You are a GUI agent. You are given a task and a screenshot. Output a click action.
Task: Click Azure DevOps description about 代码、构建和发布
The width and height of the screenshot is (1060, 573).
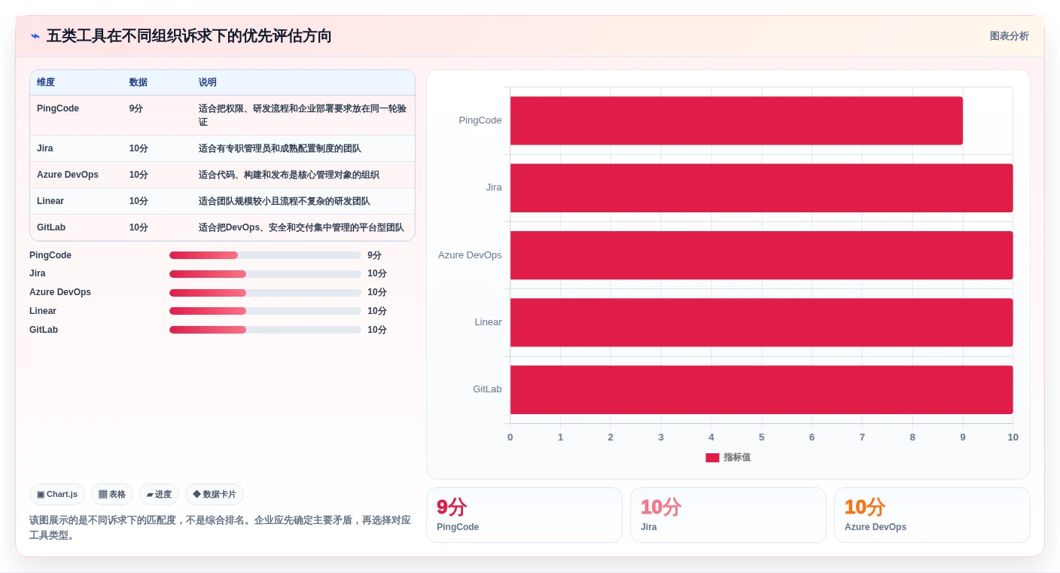click(x=289, y=175)
